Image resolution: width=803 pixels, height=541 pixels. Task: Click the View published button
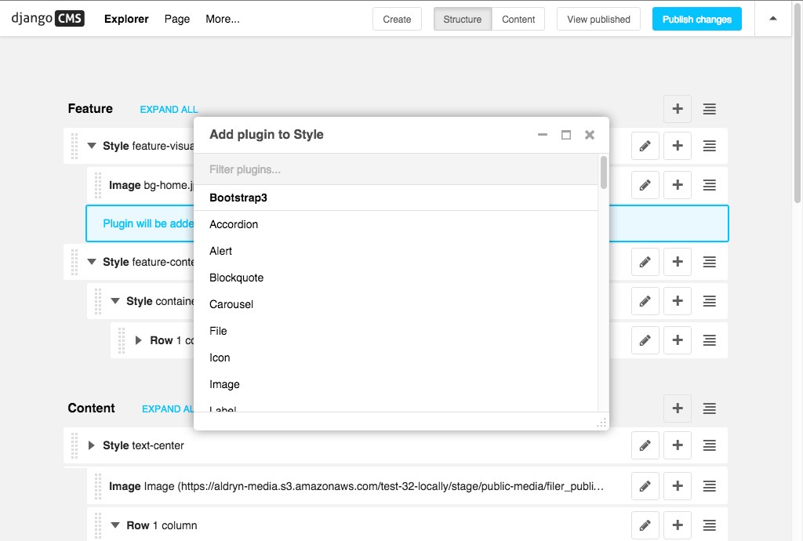pyautogui.click(x=598, y=19)
